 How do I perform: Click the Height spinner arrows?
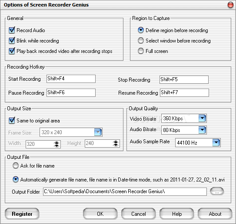click(116, 143)
